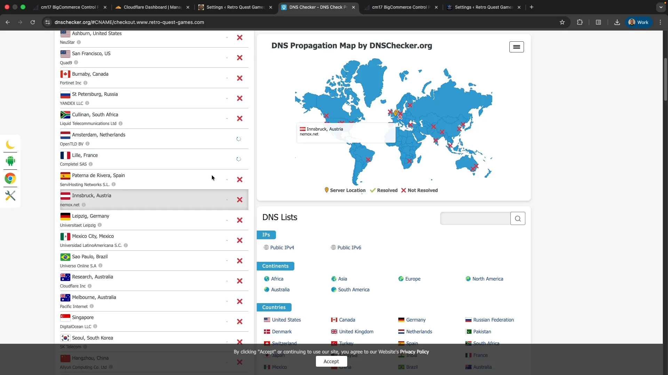668x375 pixels.
Task: Open the Android app icon in sidebar
Action: coord(10,161)
